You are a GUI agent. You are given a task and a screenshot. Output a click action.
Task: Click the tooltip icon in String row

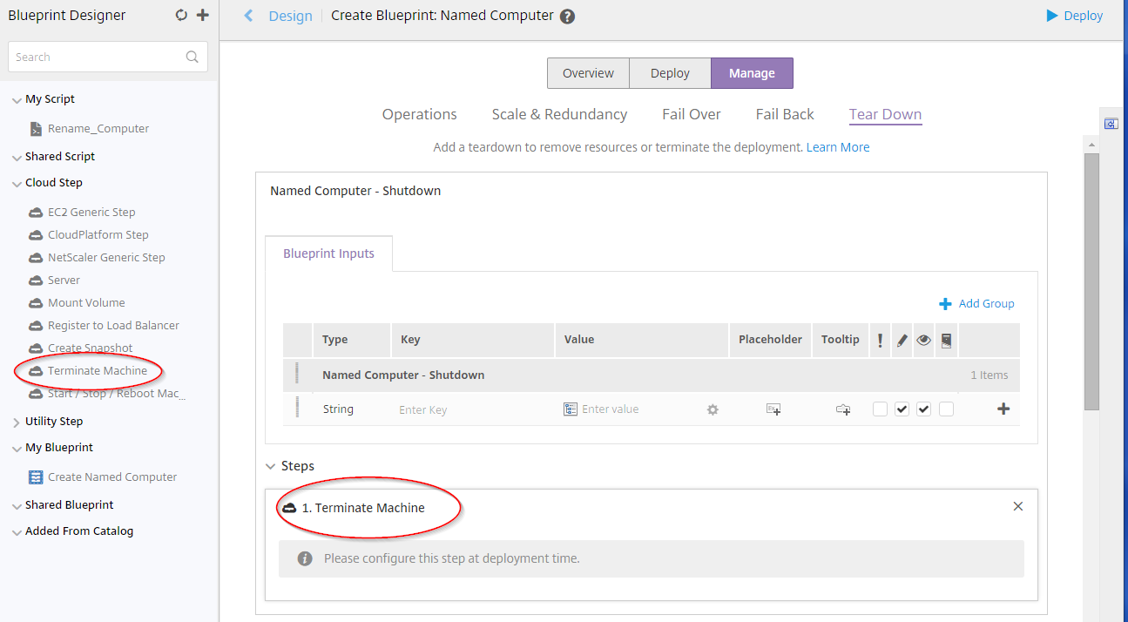coord(843,409)
